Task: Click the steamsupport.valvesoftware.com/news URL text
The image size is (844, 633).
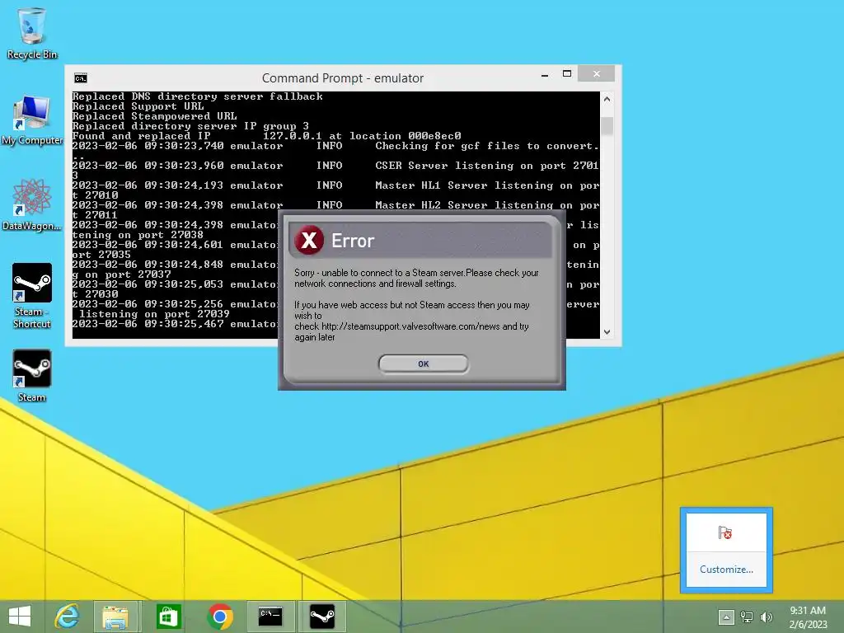Action: tap(412, 326)
